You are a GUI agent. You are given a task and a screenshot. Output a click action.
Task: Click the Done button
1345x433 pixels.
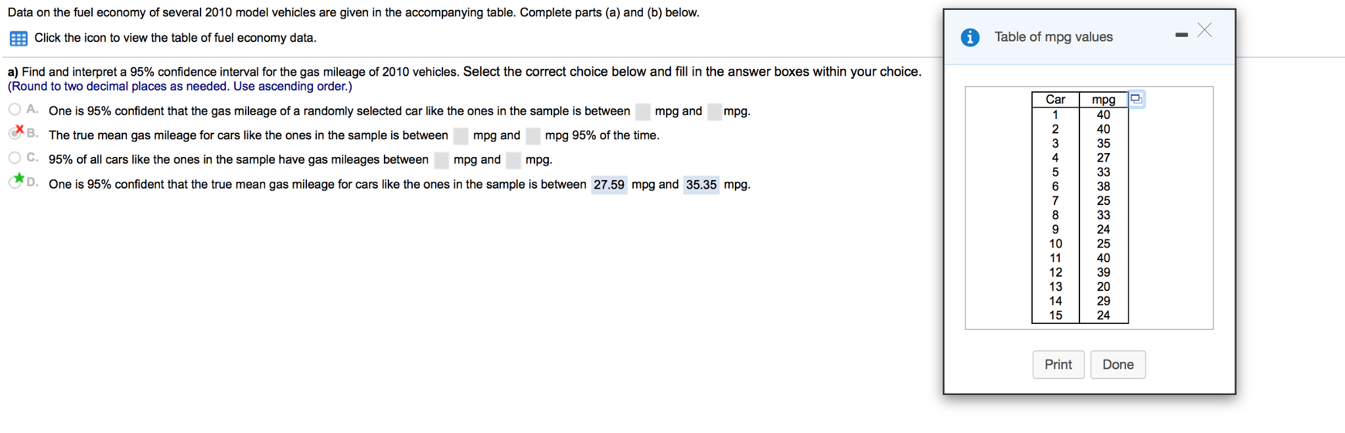pos(1118,365)
